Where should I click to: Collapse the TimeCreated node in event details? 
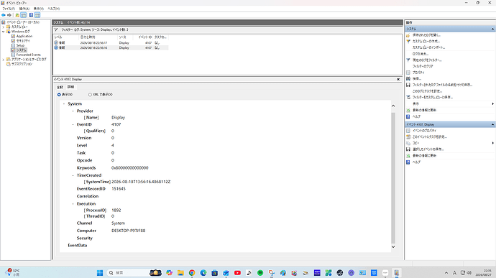point(73,175)
